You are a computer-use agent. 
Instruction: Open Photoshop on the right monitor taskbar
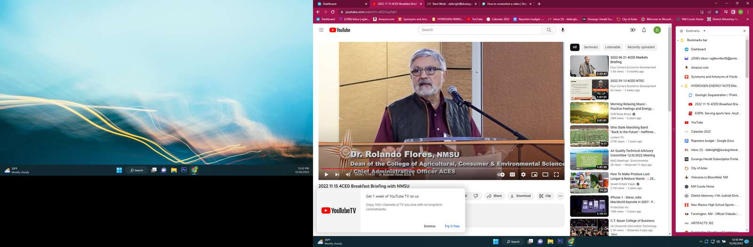click(x=560, y=241)
